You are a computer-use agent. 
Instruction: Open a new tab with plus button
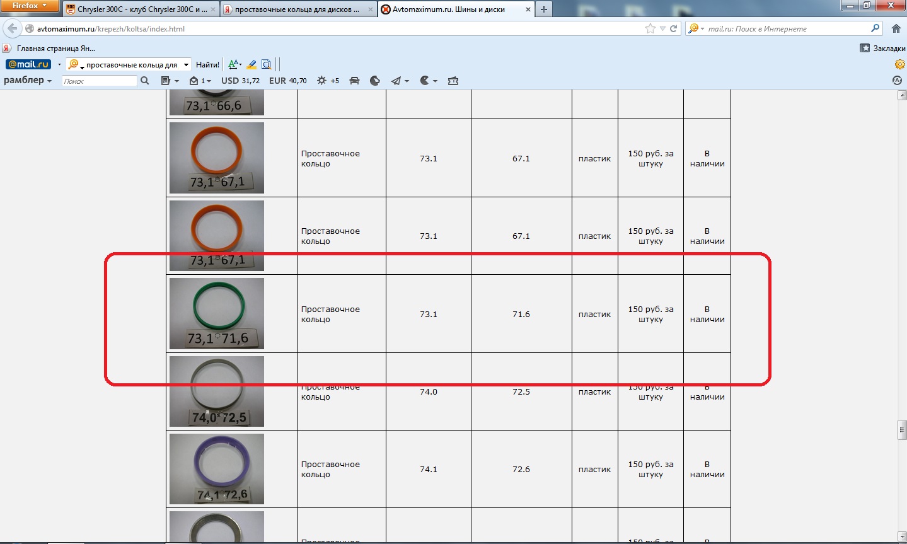pos(543,9)
